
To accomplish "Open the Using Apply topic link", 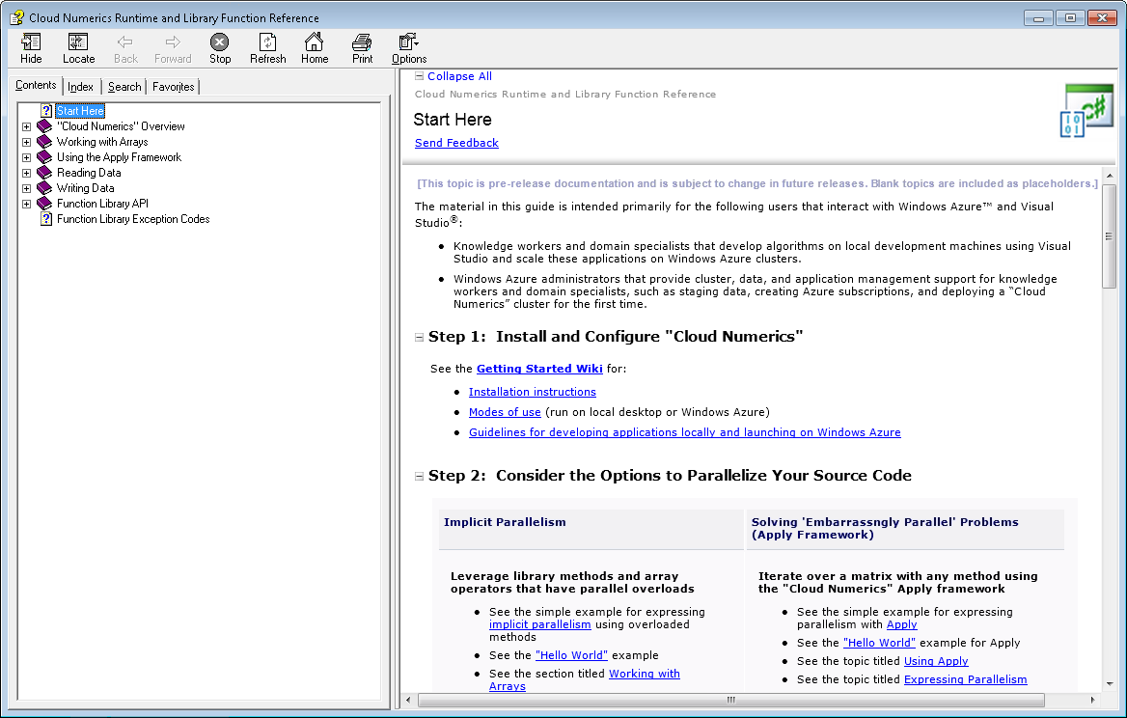I will [936, 661].
